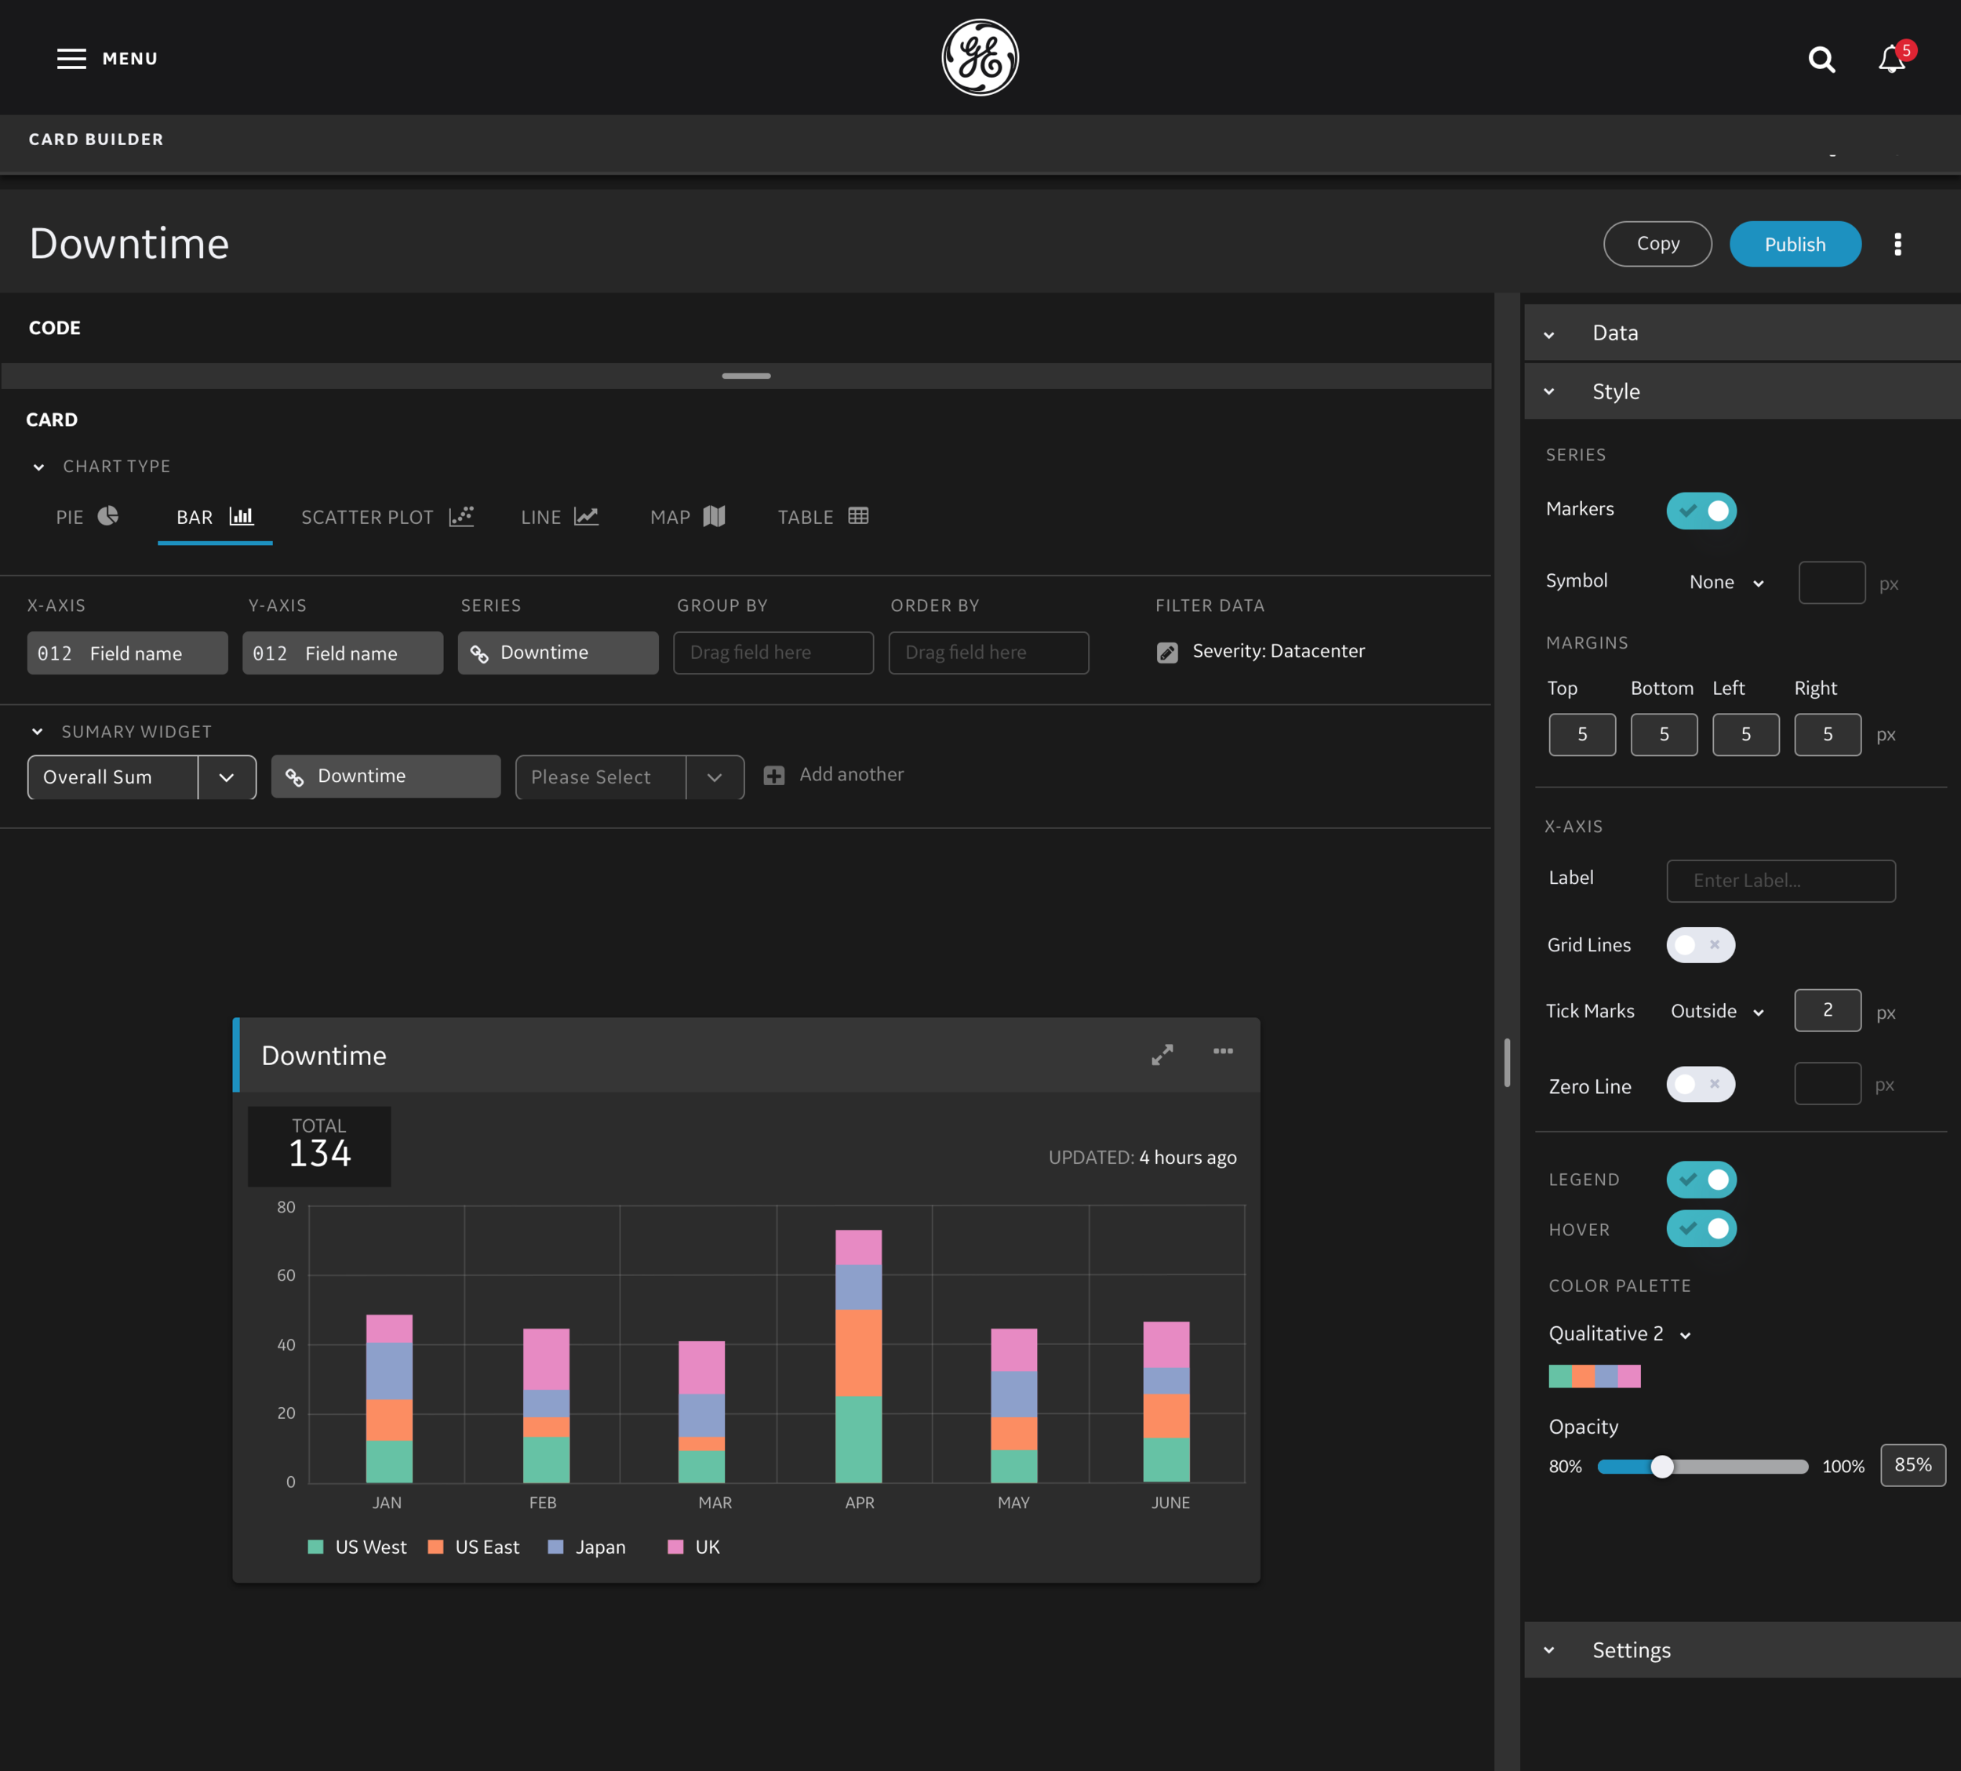Image resolution: width=1961 pixels, height=1771 pixels.
Task: Open the Downtime card ellipsis menu
Action: (x=1223, y=1051)
